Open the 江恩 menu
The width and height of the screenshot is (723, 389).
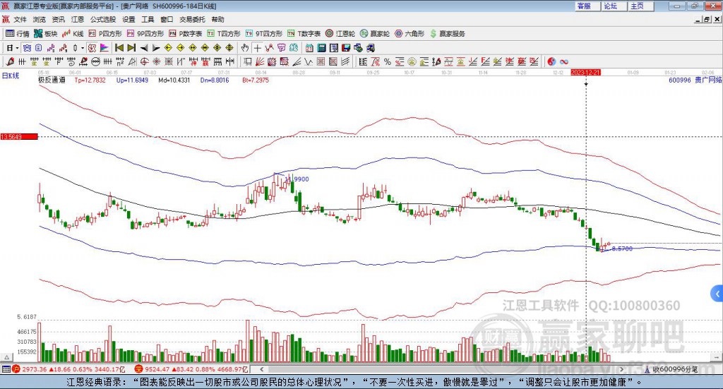(77, 20)
